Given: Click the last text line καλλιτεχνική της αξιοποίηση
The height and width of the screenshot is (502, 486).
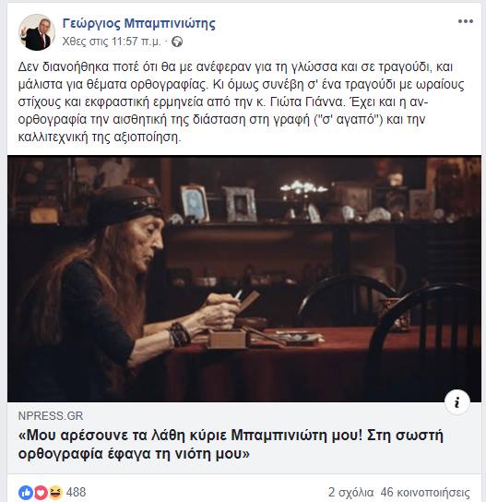Looking at the screenshot, I should pos(100,137).
